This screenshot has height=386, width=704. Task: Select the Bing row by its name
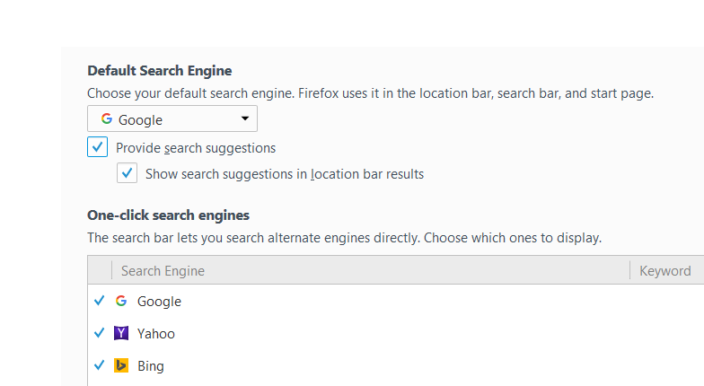tap(151, 366)
